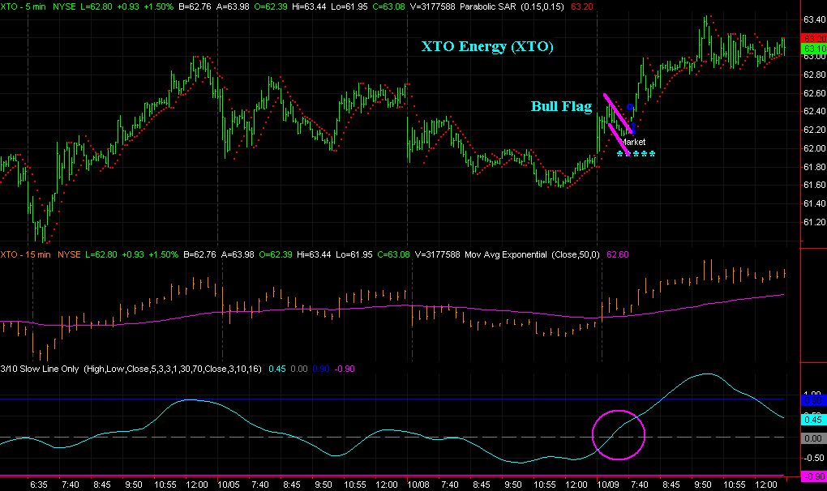
Task: Click the cyan 0.45 oscillator axis tag
Action: pyautogui.click(x=814, y=420)
